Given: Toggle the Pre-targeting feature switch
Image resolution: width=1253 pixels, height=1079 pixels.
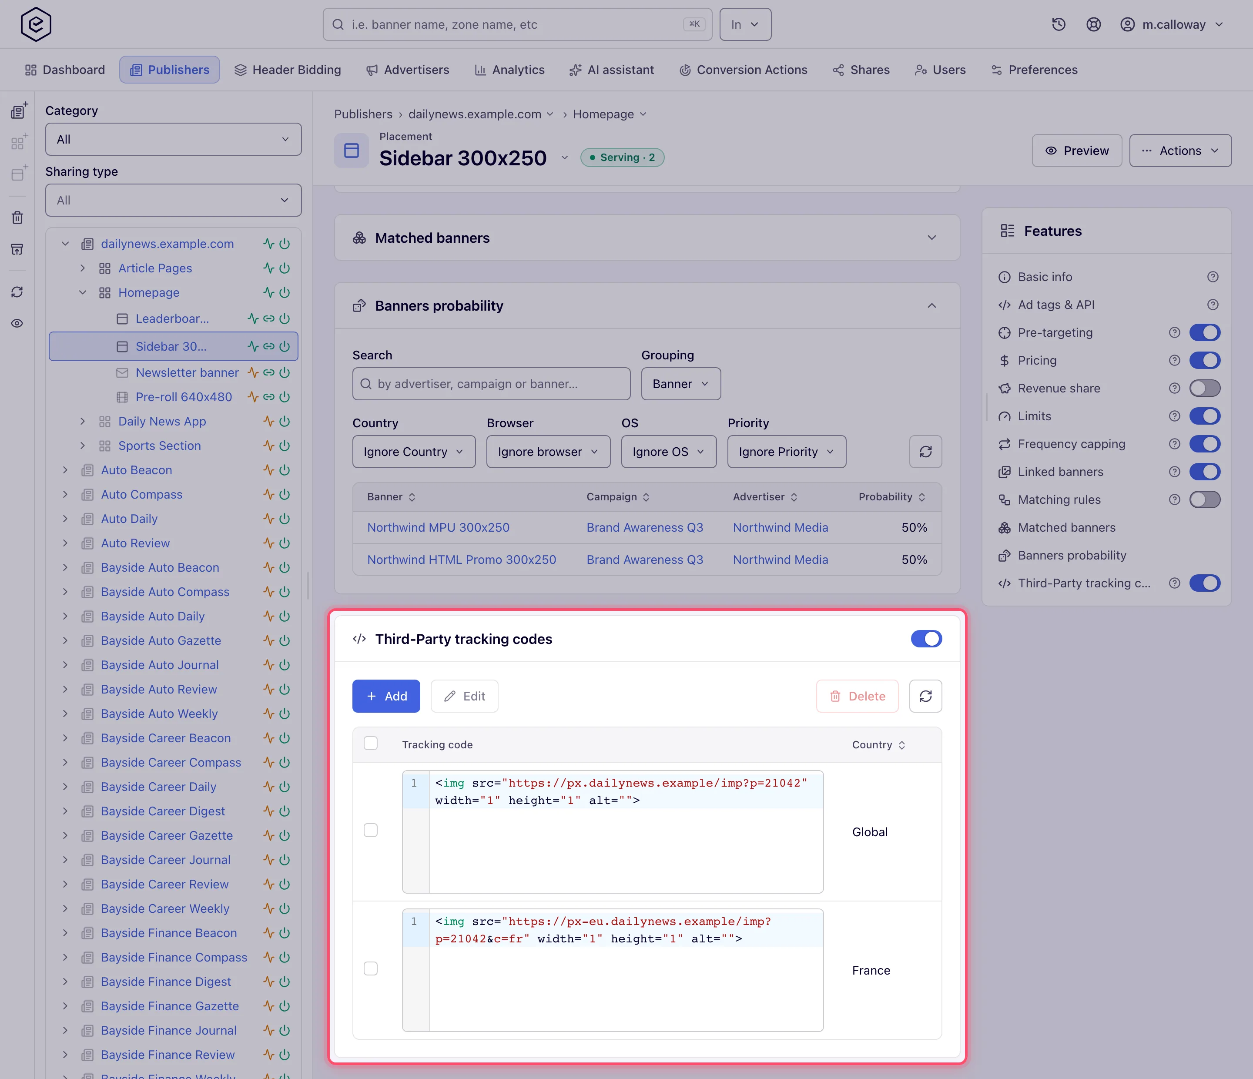Looking at the screenshot, I should pos(1205,333).
